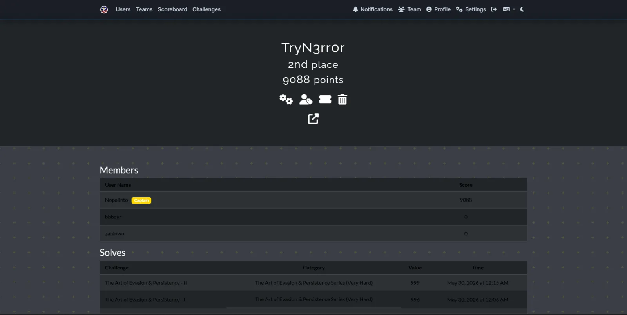Open the Team page link
The image size is (627, 315).
(x=410, y=9)
